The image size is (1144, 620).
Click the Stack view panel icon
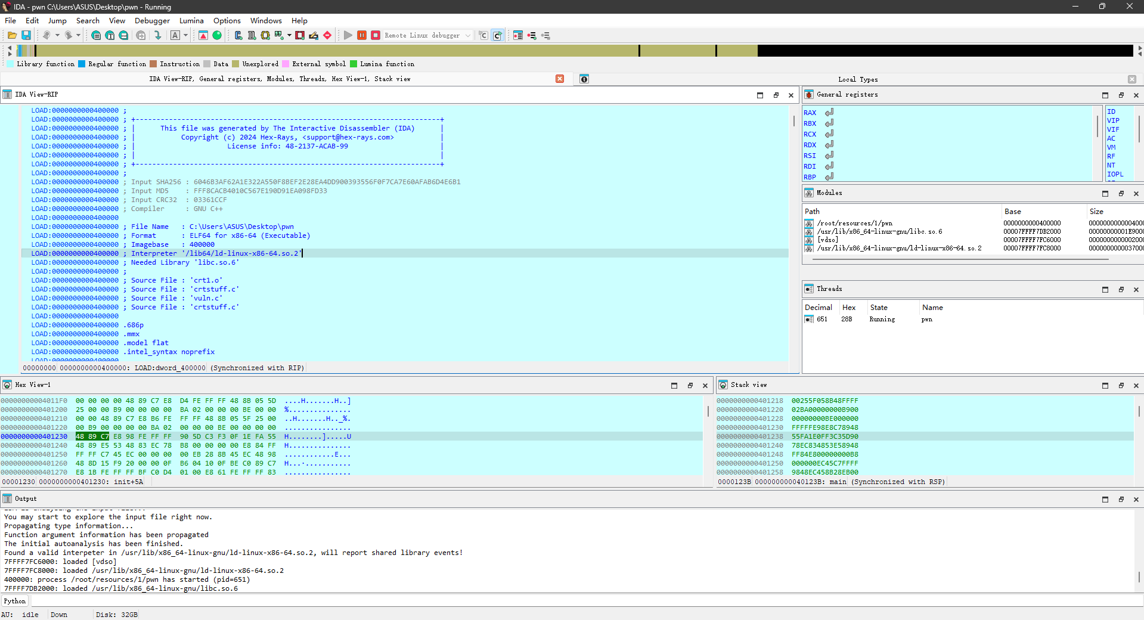723,385
